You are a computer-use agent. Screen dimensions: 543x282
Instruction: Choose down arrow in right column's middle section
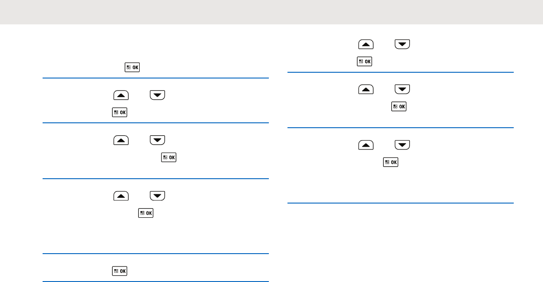402,90
